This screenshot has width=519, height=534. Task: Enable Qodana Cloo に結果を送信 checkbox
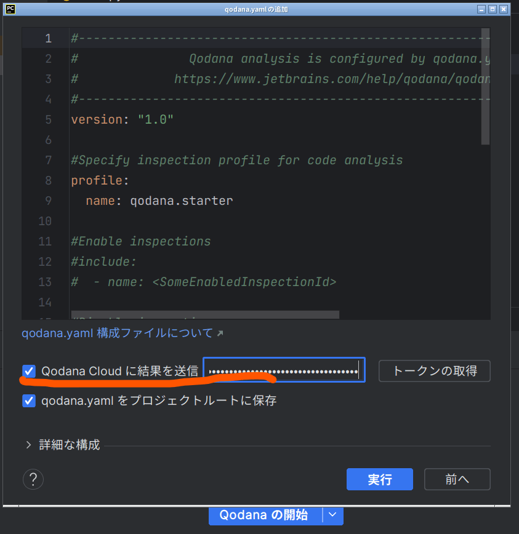click(29, 371)
